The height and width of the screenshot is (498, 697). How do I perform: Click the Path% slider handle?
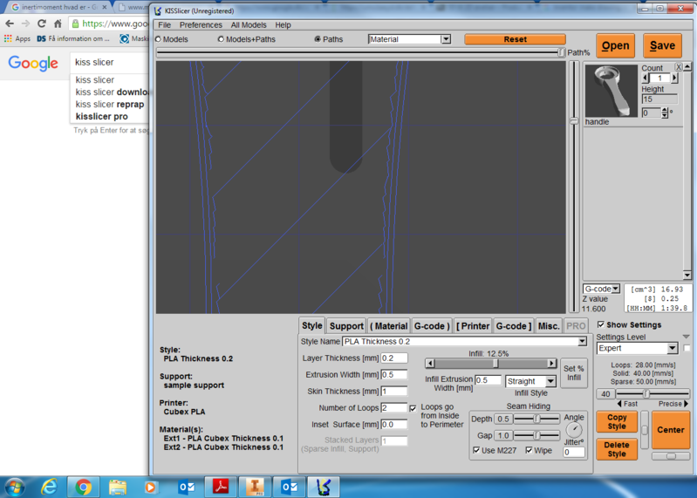point(562,52)
